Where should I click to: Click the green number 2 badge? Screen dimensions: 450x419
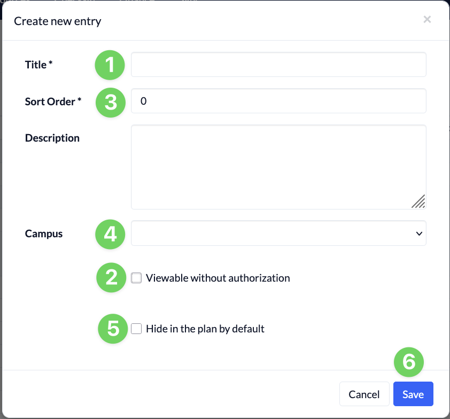pyautogui.click(x=111, y=277)
